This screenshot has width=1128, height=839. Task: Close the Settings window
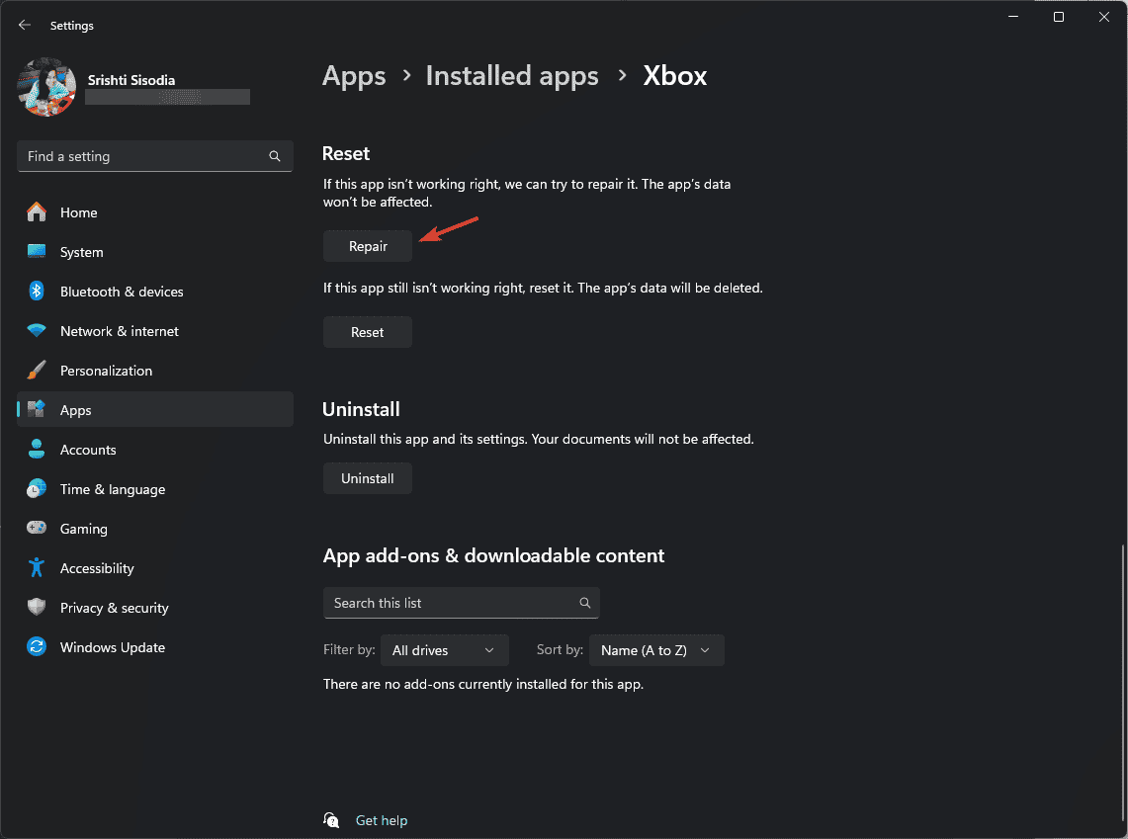point(1104,17)
